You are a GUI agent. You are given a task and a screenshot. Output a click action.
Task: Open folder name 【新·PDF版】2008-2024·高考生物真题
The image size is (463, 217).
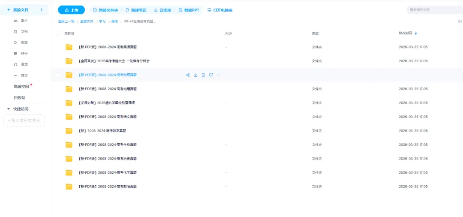click(108, 145)
